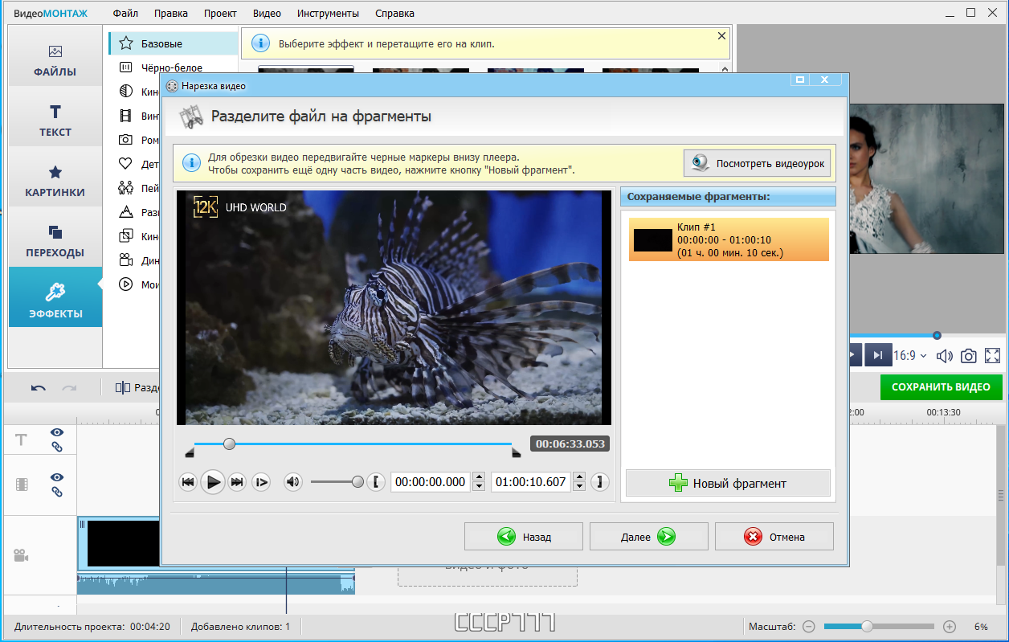Set end marker with right bracket button
The image size is (1009, 642).
click(599, 482)
